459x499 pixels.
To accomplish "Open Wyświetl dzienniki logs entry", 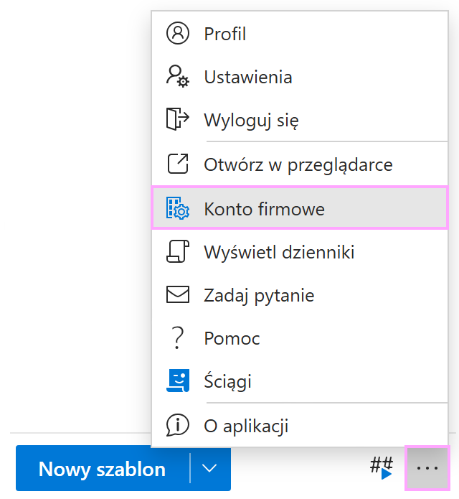I will tap(300, 252).
